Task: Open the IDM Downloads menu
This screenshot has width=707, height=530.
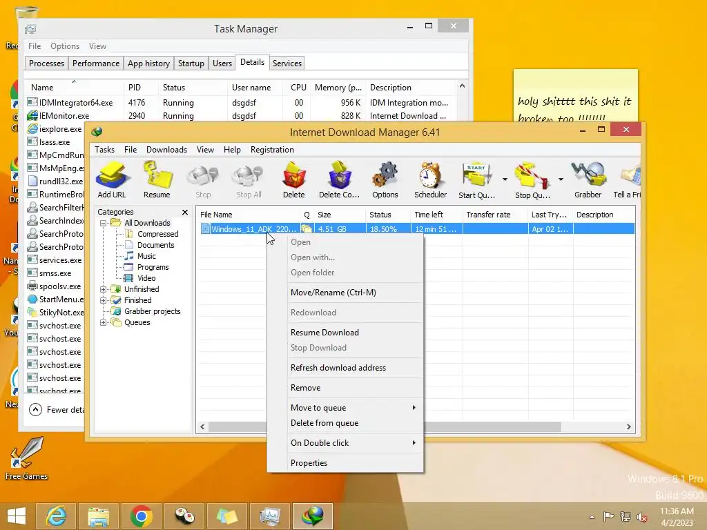Action: pos(166,150)
